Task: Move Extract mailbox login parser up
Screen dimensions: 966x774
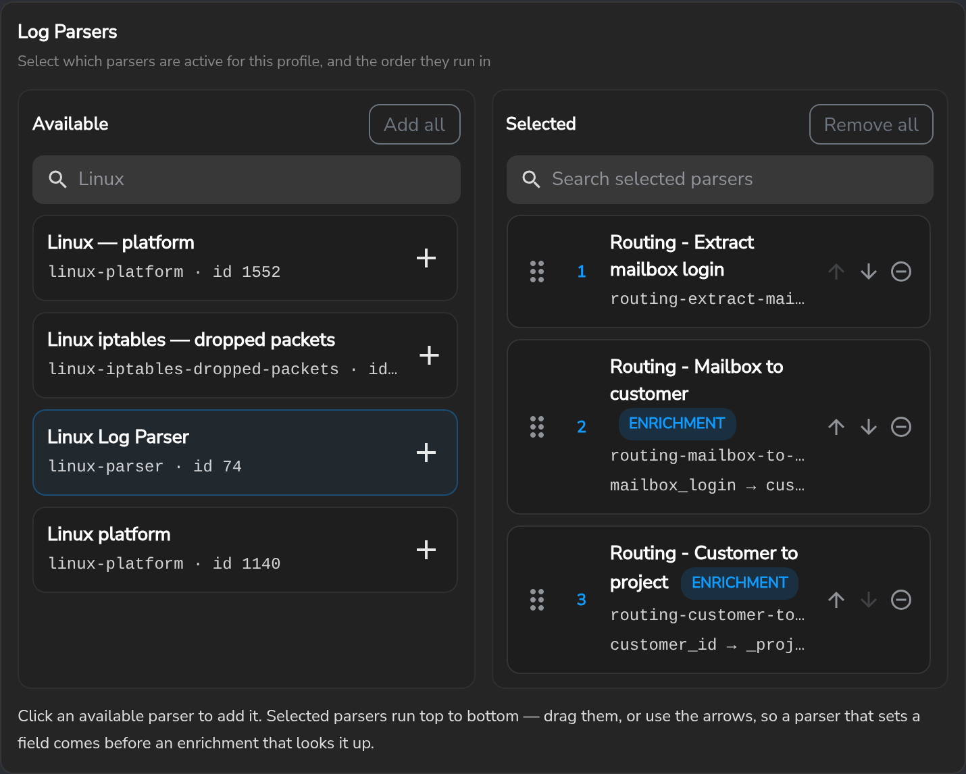Action: (836, 272)
